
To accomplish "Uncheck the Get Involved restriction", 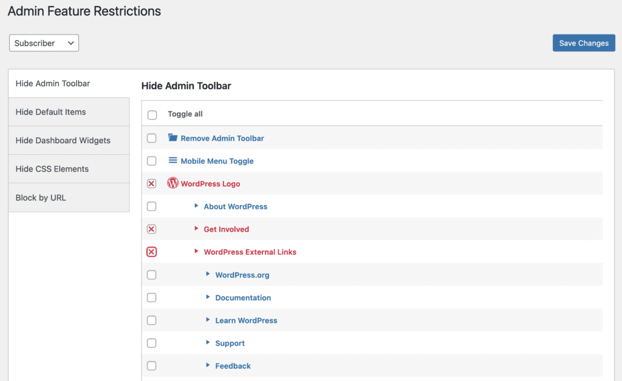I will [151, 229].
